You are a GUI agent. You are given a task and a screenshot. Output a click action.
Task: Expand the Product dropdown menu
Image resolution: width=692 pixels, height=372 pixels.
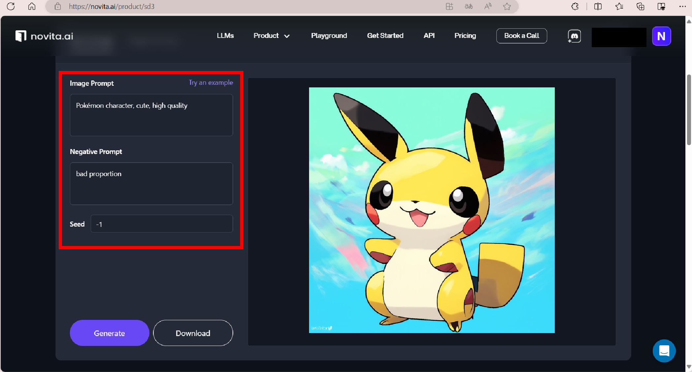(271, 36)
